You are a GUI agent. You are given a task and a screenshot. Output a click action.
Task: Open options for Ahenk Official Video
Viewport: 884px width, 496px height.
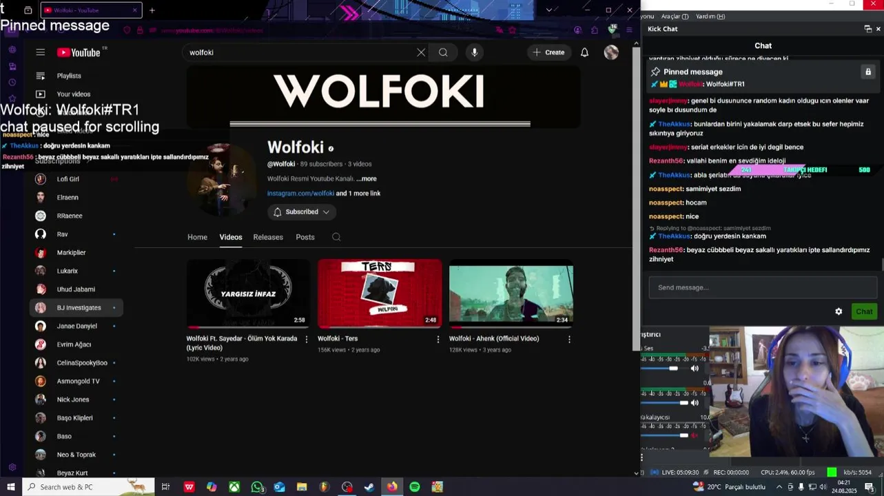coord(569,339)
